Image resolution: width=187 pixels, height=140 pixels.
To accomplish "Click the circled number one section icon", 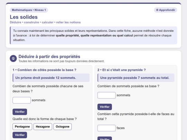I will (13, 58).
